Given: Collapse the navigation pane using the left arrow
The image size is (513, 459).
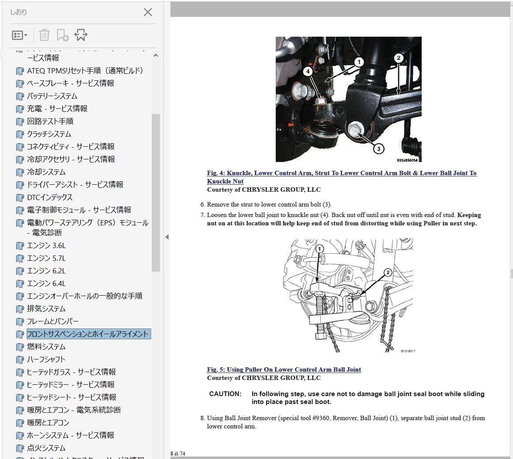Looking at the screenshot, I should tap(166, 237).
